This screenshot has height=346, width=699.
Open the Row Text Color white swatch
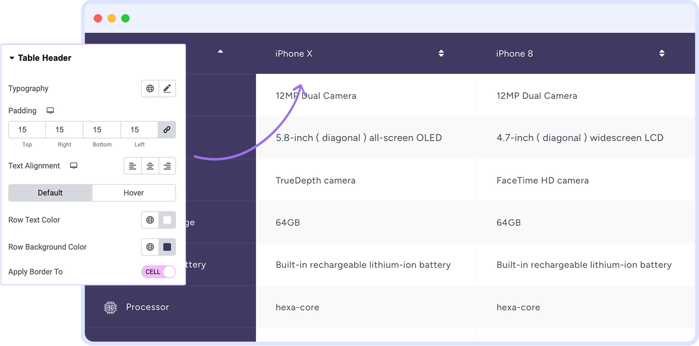coord(167,220)
